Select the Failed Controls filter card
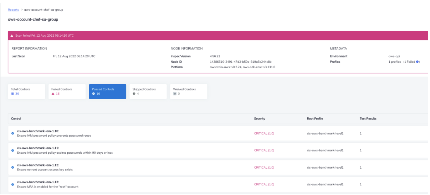The width and height of the screenshot is (430, 195). 67,91
